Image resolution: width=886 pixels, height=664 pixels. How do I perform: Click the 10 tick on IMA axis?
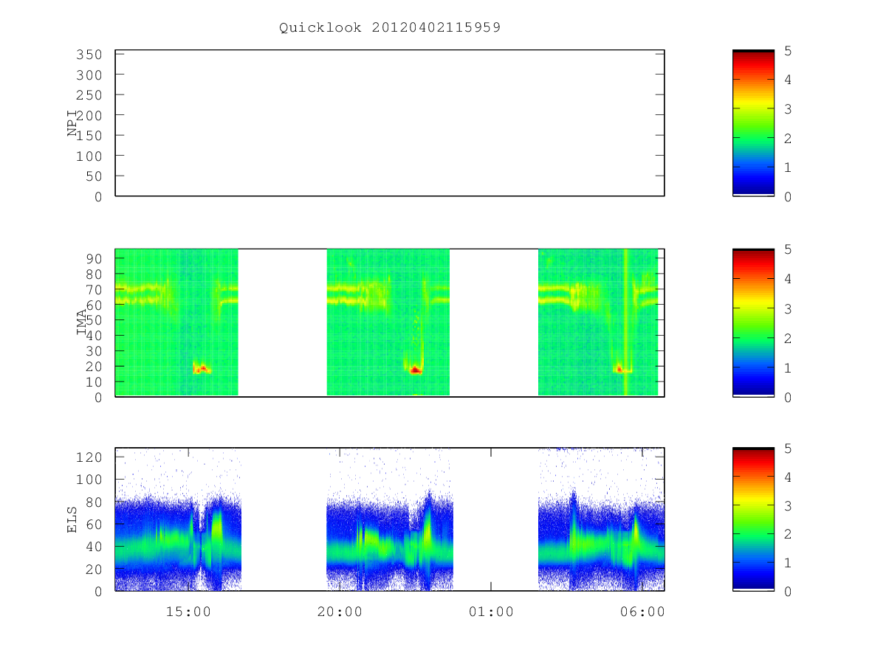click(93, 381)
